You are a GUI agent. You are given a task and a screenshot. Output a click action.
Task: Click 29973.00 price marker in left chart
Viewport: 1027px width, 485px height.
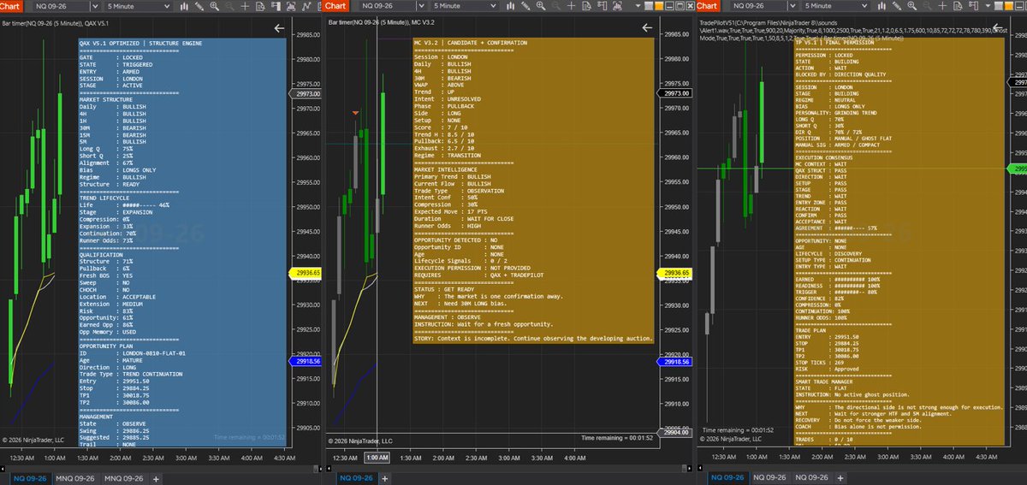[305, 93]
